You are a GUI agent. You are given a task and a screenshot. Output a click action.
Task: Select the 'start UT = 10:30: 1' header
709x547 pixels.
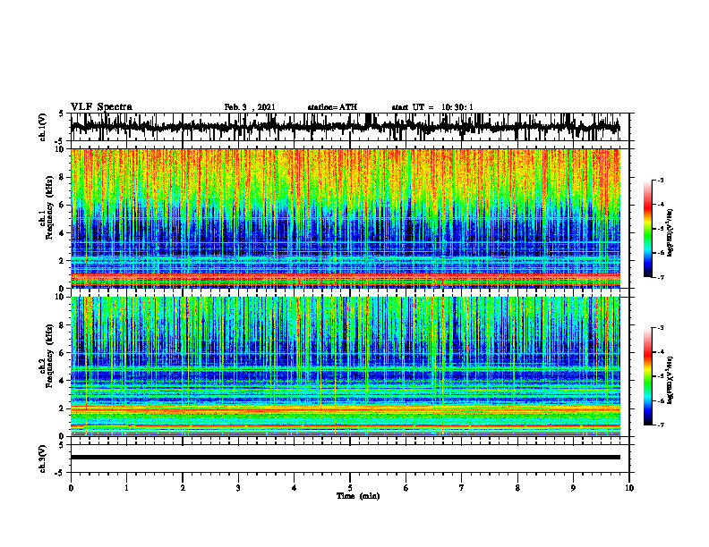pos(432,107)
